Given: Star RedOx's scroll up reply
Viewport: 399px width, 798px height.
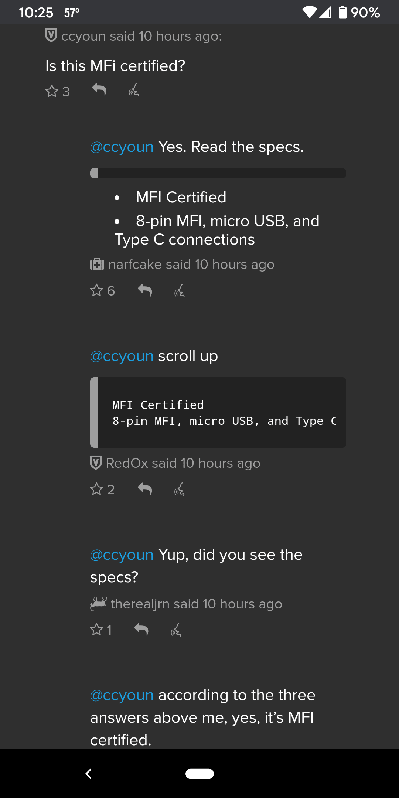Looking at the screenshot, I should pyautogui.click(x=97, y=489).
